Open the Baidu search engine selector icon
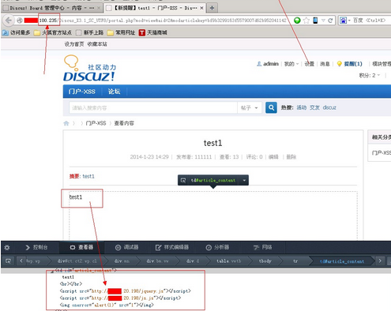Image resolution: width=391 pixels, height=311 pixels. click(343, 21)
